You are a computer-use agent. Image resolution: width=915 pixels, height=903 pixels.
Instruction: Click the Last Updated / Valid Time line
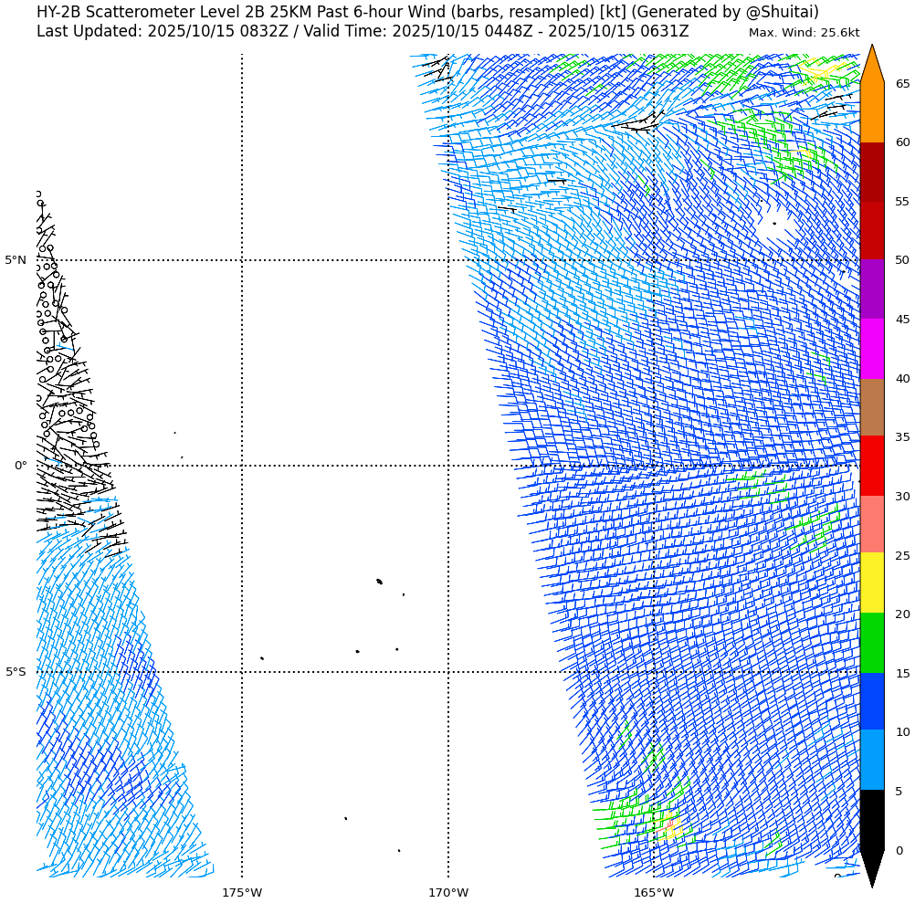point(363,32)
